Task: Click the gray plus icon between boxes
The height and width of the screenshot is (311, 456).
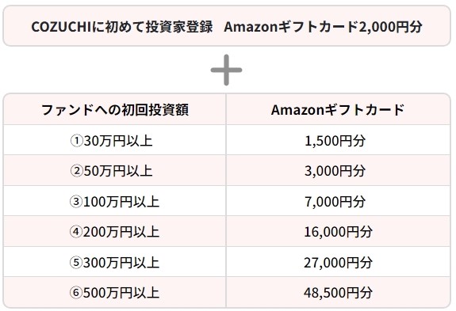Action: [x=226, y=70]
